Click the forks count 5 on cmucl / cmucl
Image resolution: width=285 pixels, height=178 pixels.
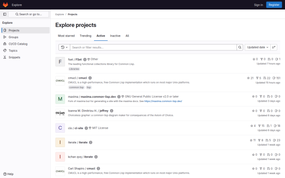[x=258, y=78]
